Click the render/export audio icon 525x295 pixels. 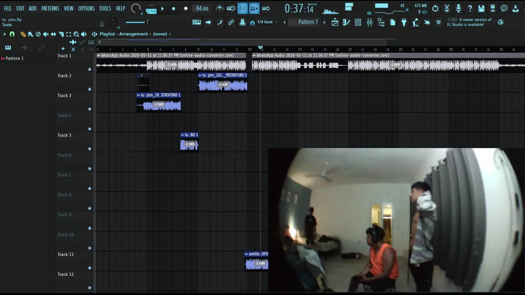493,8
